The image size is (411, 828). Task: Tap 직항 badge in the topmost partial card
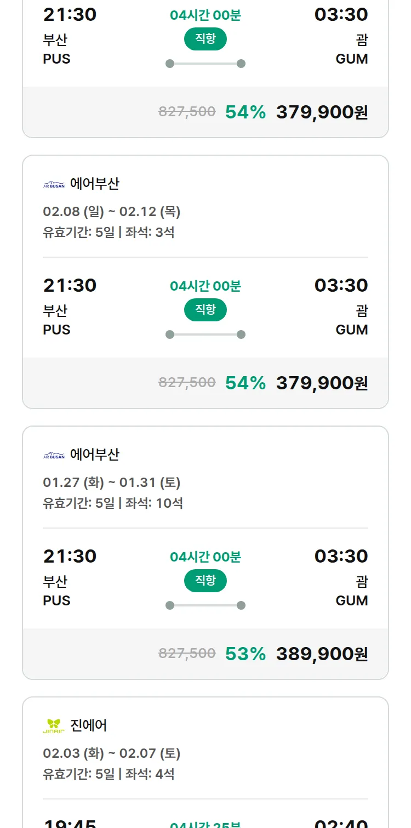206,39
